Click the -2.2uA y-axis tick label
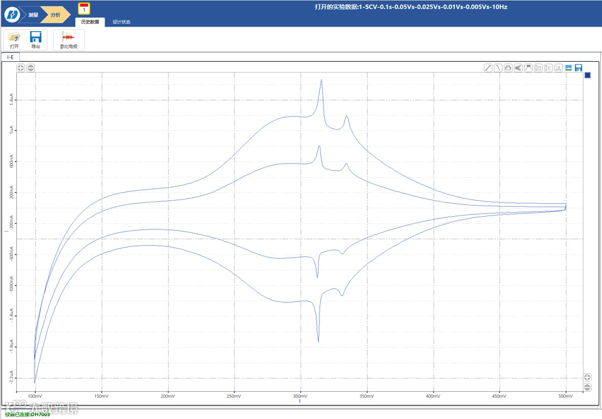The width and height of the screenshot is (602, 419). pyautogui.click(x=11, y=377)
